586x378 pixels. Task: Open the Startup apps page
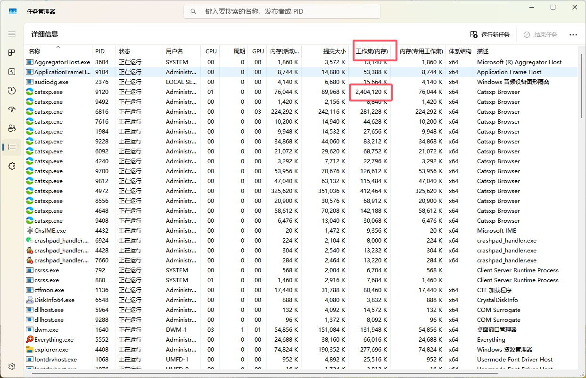tap(11, 109)
